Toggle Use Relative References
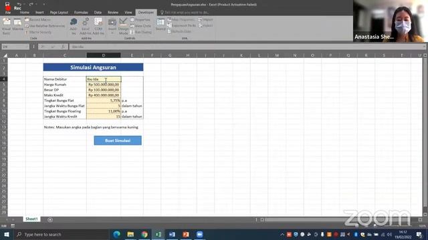The height and width of the screenshot is (240, 428). click(x=45, y=26)
